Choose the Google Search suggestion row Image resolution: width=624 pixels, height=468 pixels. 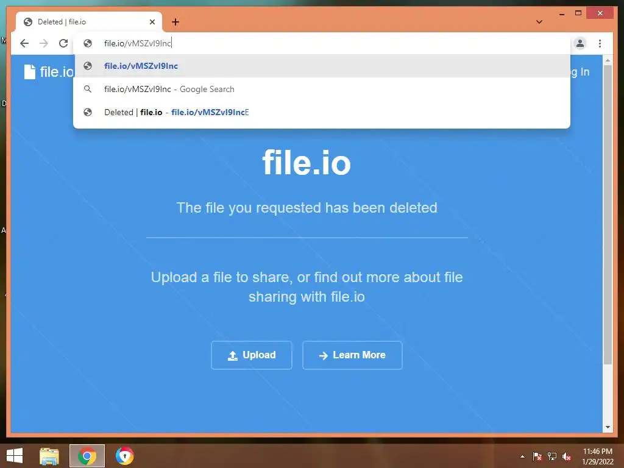pyautogui.click(x=322, y=89)
